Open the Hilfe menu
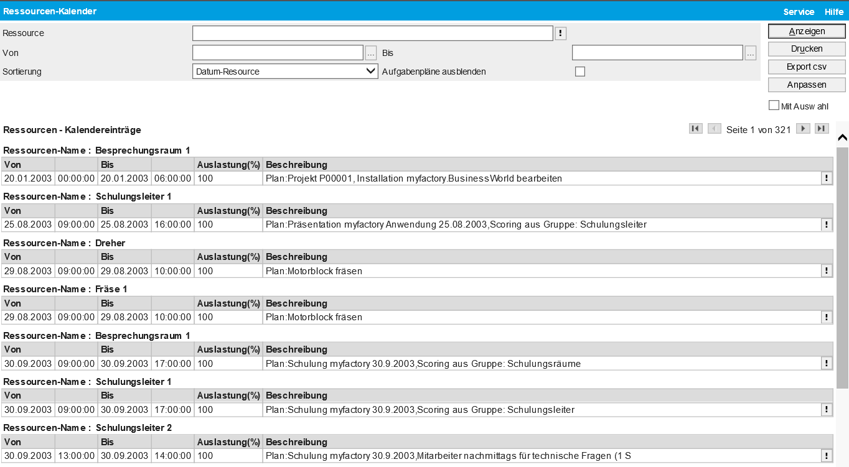 834,12
